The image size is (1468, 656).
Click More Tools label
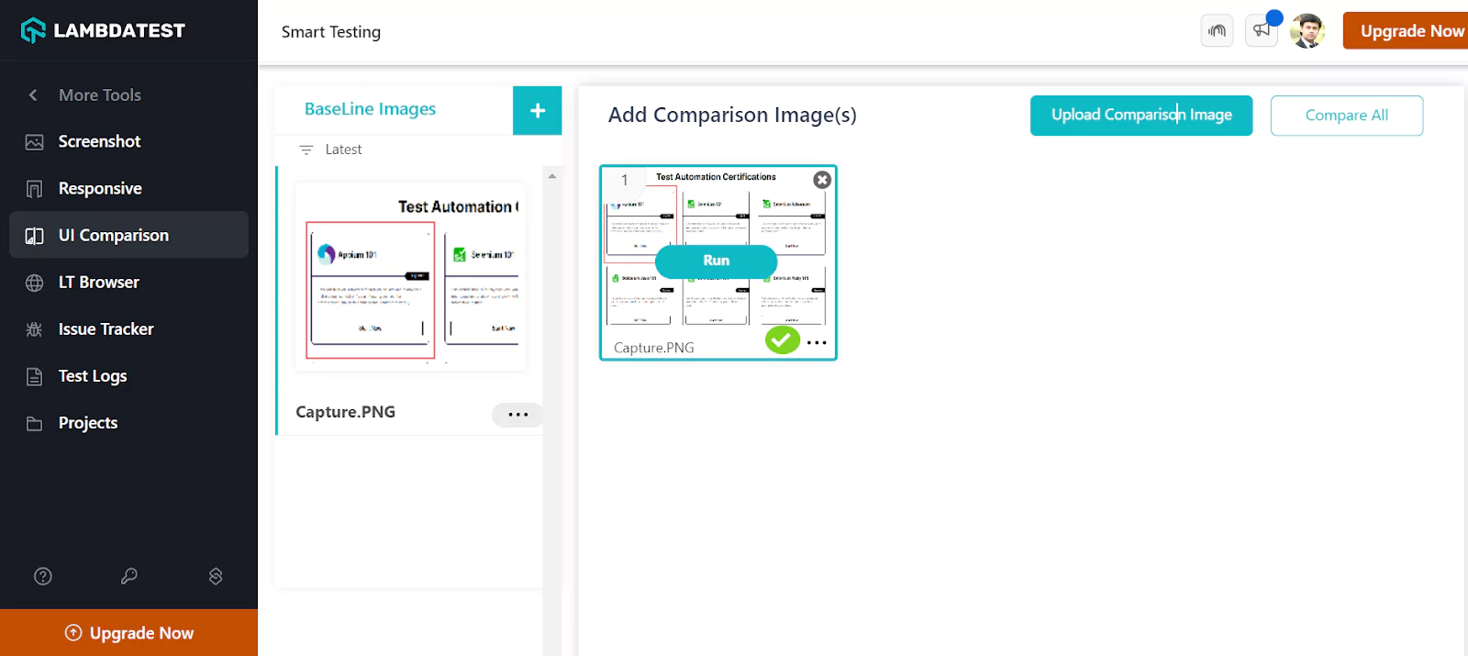click(x=100, y=95)
